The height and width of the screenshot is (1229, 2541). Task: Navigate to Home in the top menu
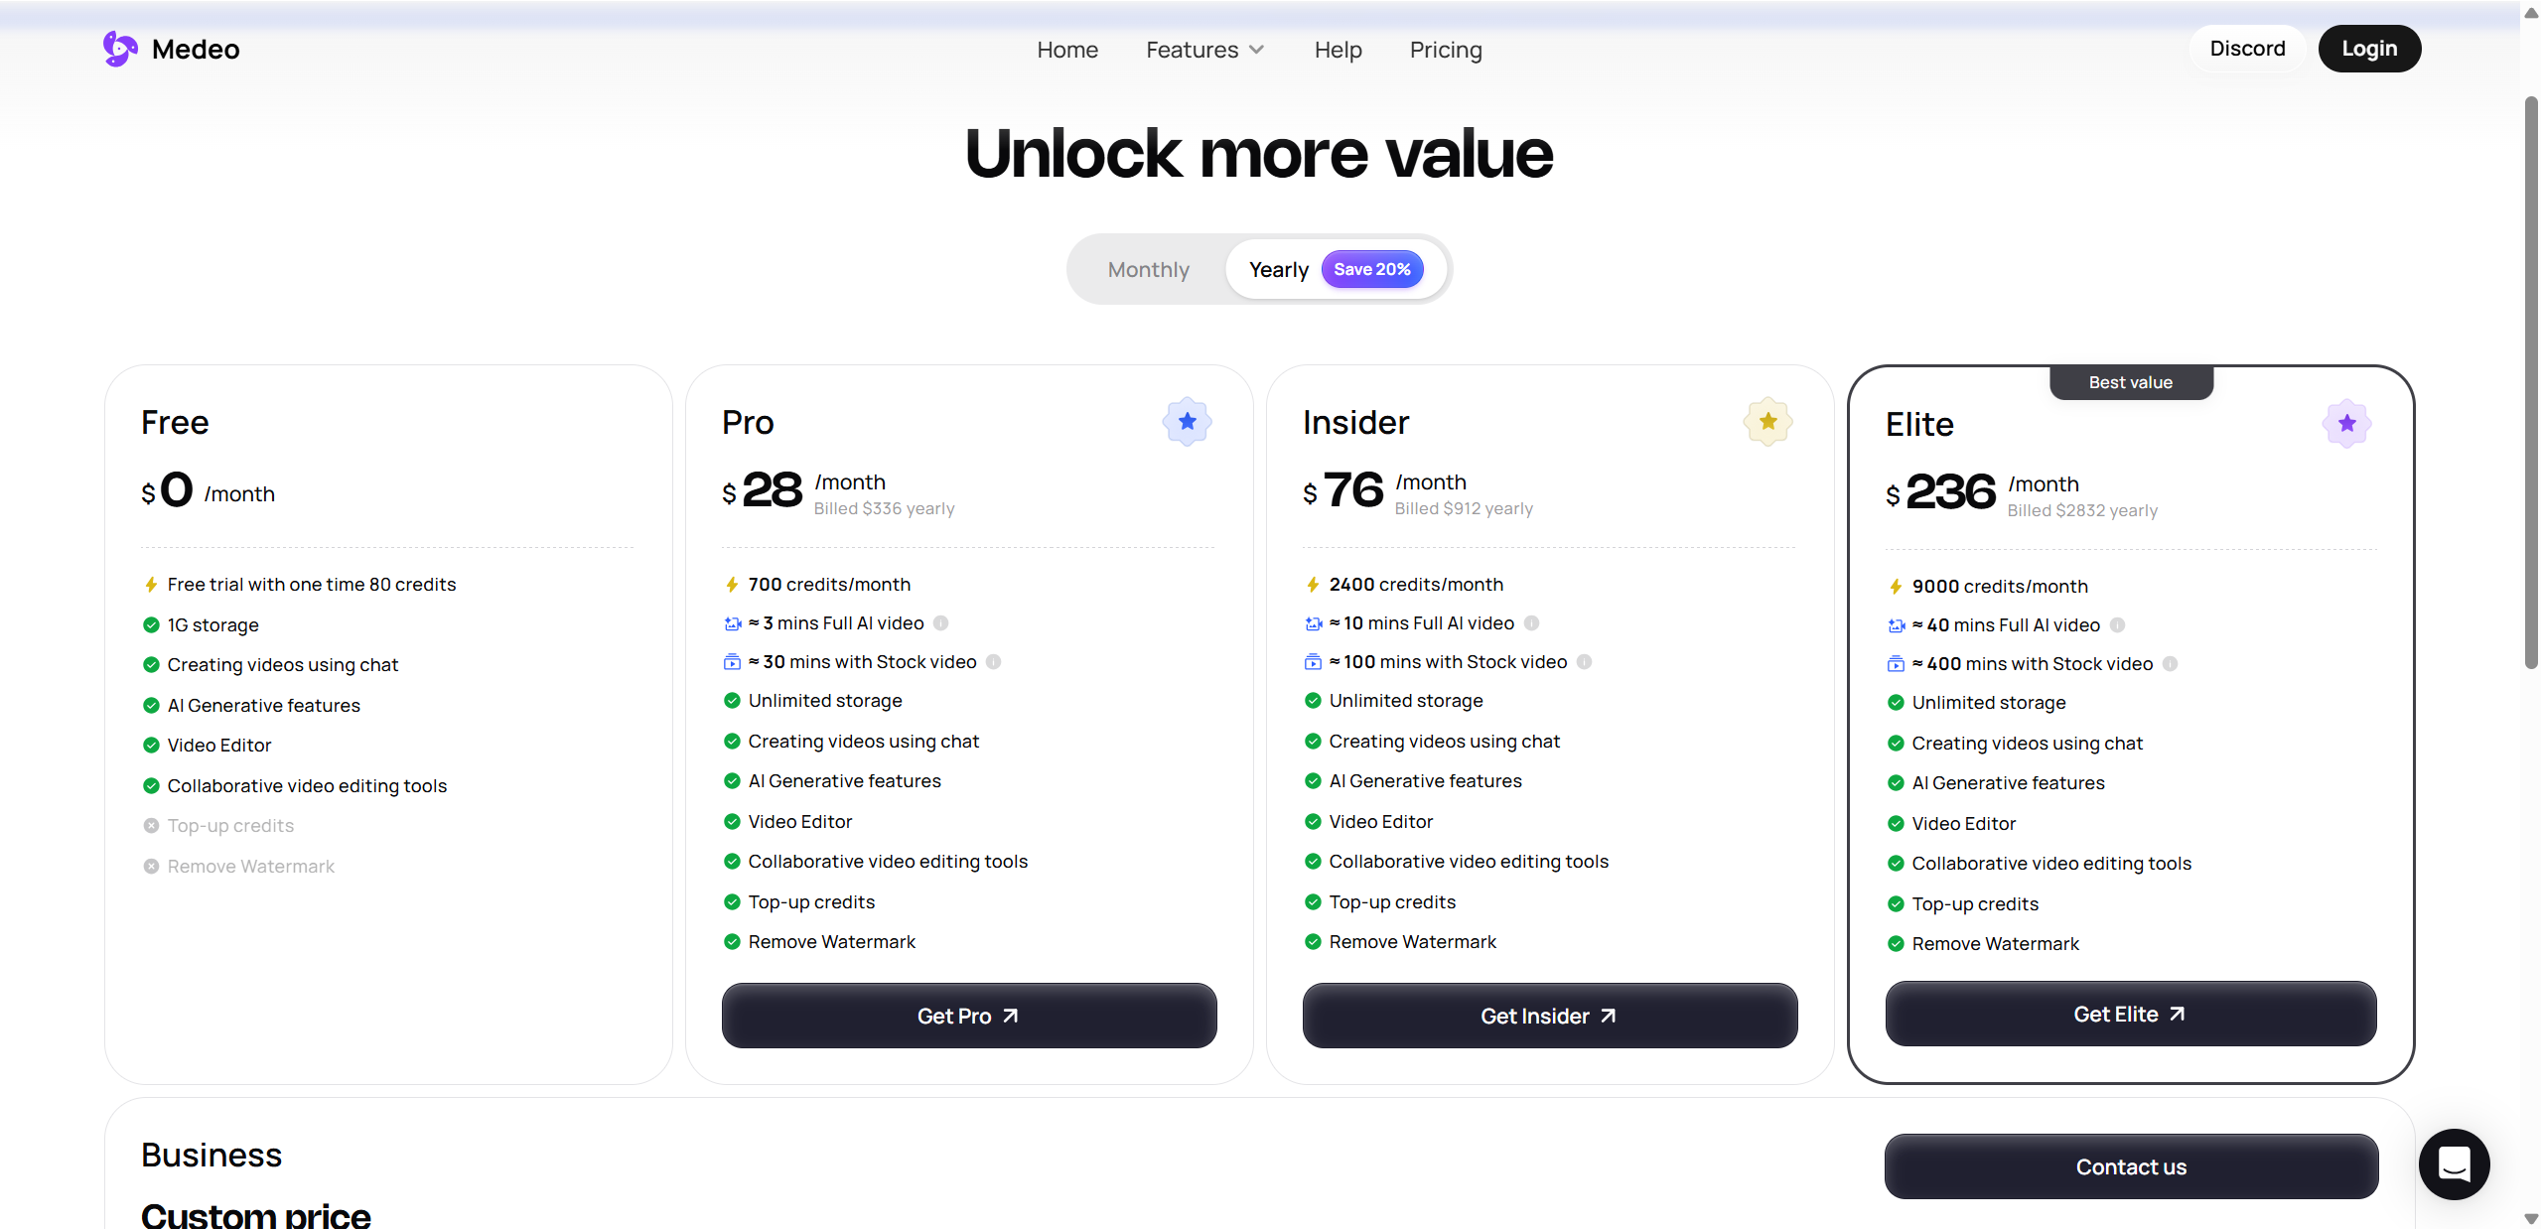tap(1067, 50)
